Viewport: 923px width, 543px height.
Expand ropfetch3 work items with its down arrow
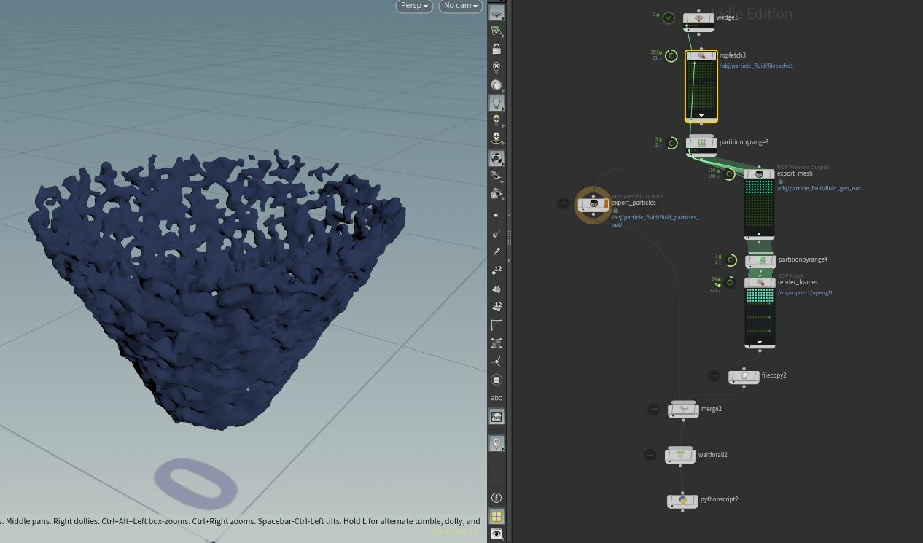pos(701,115)
